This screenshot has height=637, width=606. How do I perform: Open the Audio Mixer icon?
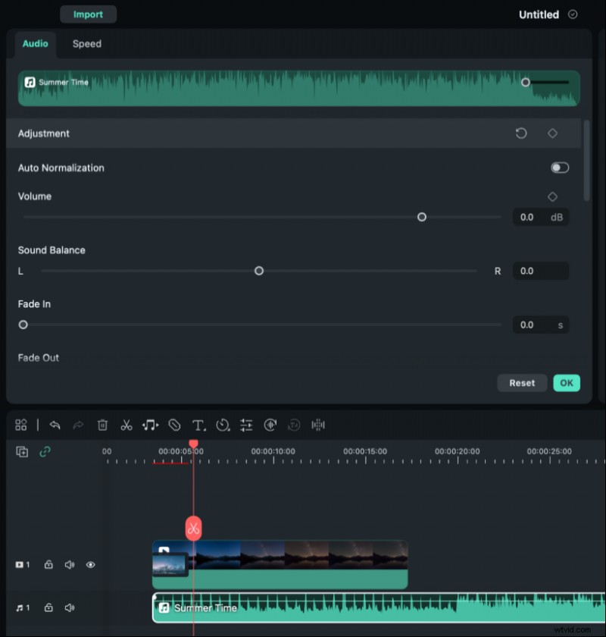pos(270,425)
